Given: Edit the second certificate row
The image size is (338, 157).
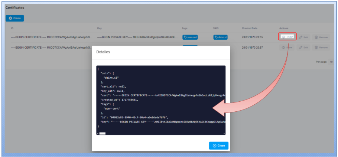Looking at the screenshot, I should 303,48.
